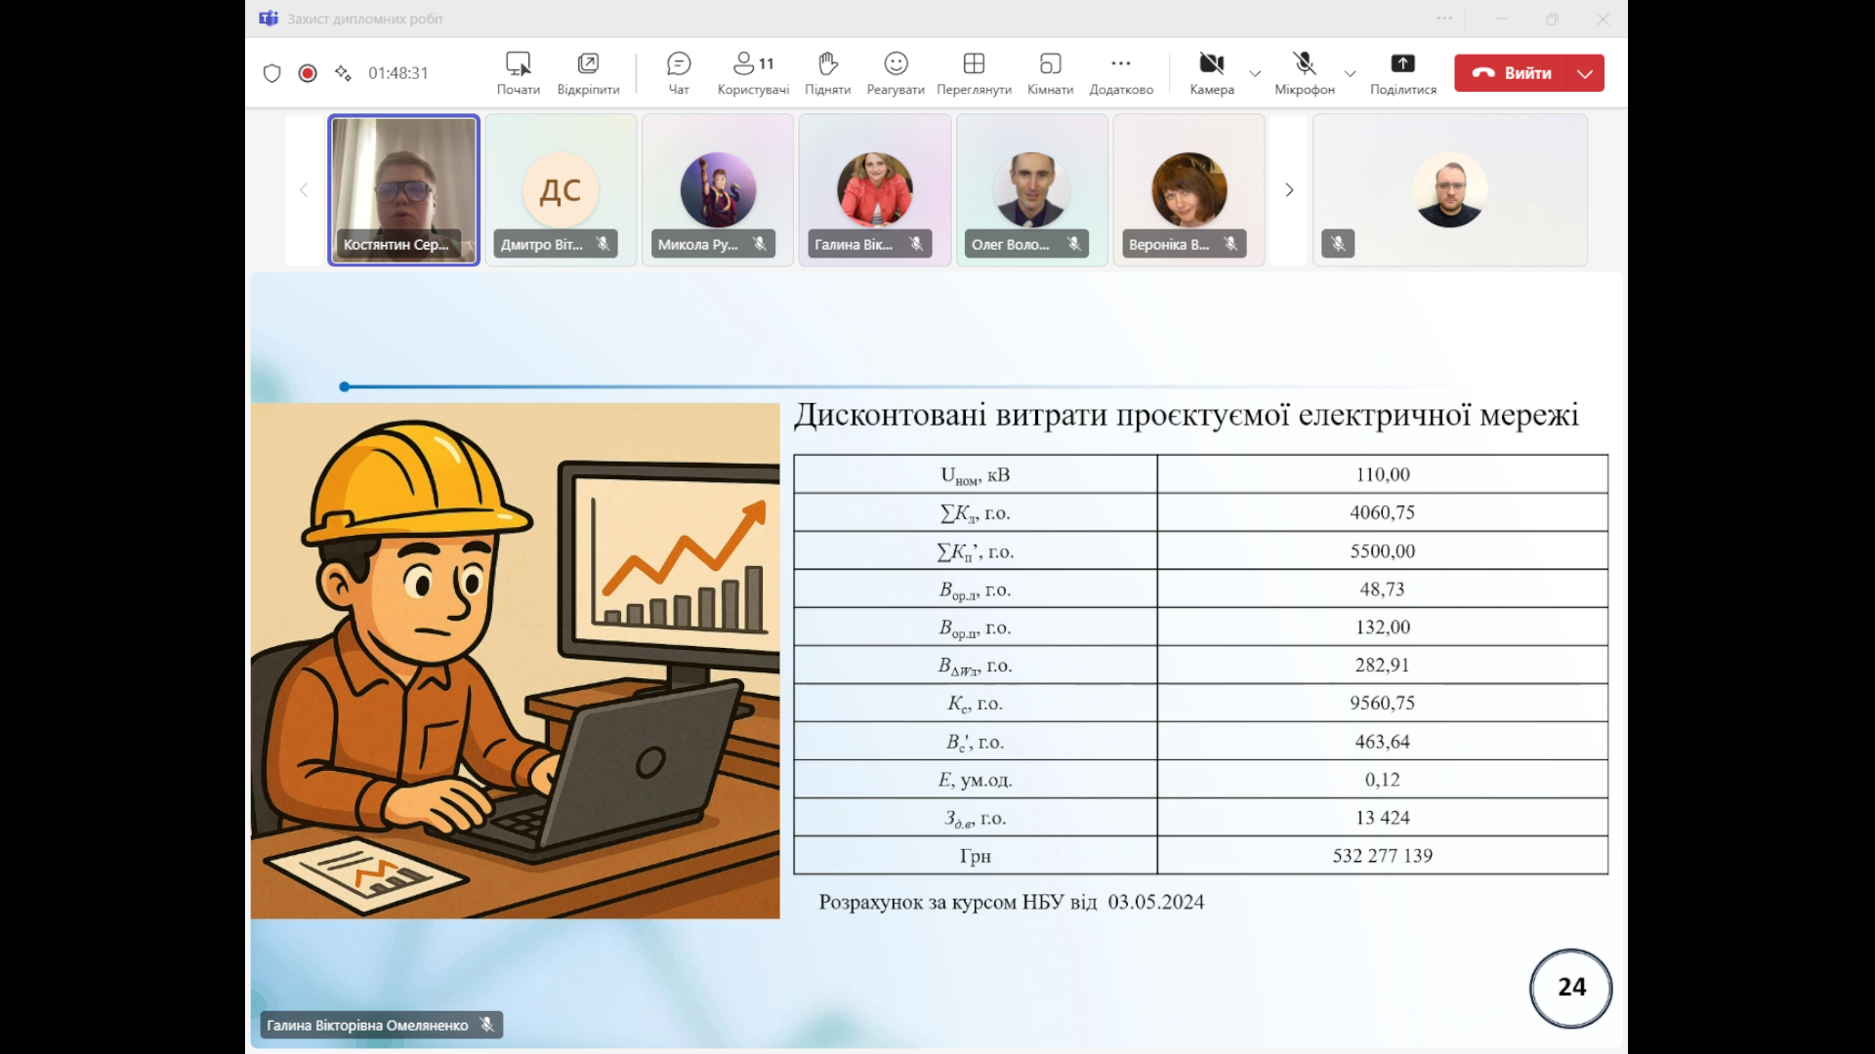Screen dimensions: 1875x1054
Task: Expand microphone options dropdown arrow
Action: click(x=1350, y=73)
